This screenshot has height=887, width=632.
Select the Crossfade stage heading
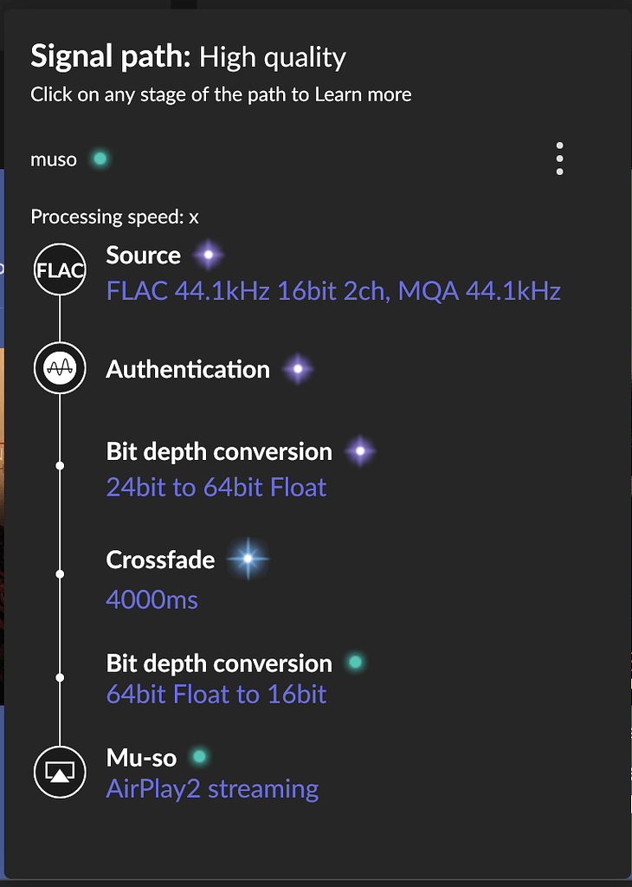click(160, 560)
